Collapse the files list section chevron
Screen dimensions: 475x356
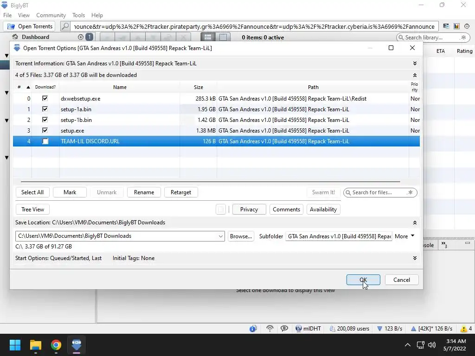tap(415, 75)
